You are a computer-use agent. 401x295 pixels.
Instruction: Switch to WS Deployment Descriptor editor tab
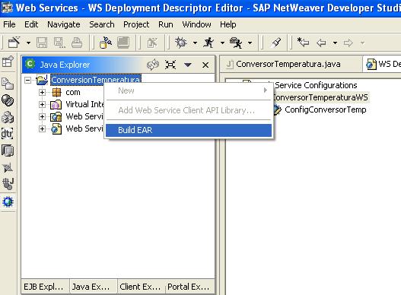(383, 64)
